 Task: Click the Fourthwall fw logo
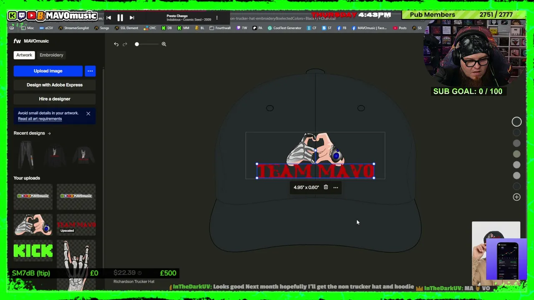[17, 41]
